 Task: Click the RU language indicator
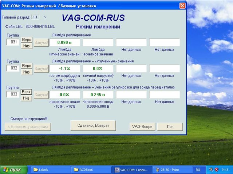pyautogui.click(x=198, y=170)
